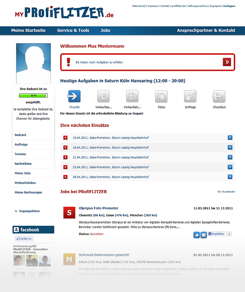Open the Fotos task icon
The image size is (245, 292).
click(x=161, y=96)
